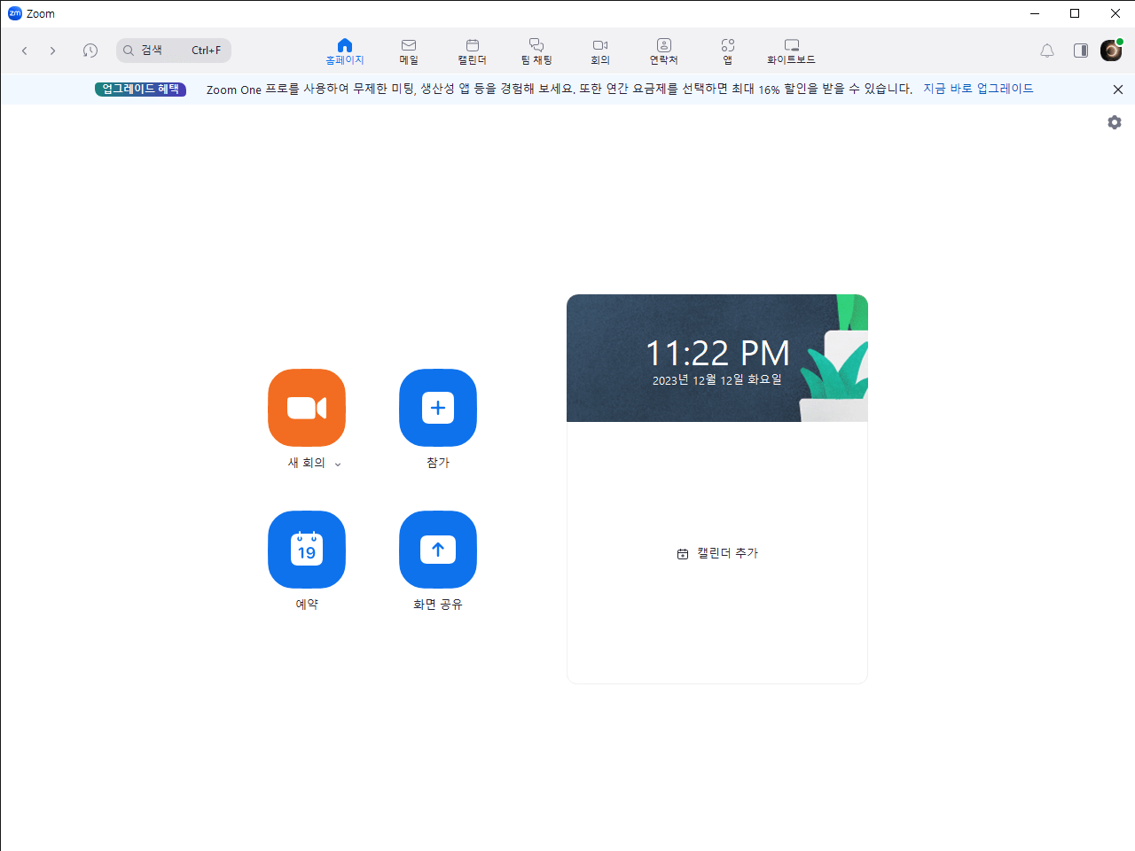Start a new meeting with 새 회의
Screen dimensions: 1135x851
click(307, 408)
